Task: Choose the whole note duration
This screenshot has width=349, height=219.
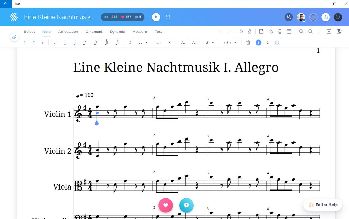Action: click(55, 43)
